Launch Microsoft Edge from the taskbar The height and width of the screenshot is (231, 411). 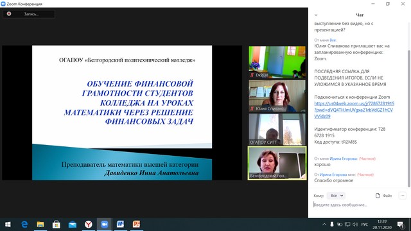pos(24,225)
